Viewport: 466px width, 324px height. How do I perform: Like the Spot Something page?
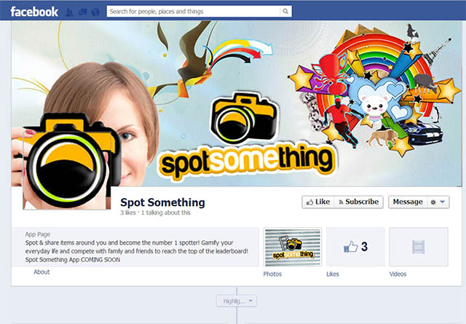pyautogui.click(x=318, y=202)
